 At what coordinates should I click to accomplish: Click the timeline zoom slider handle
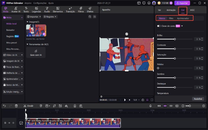[x=190, y=106]
